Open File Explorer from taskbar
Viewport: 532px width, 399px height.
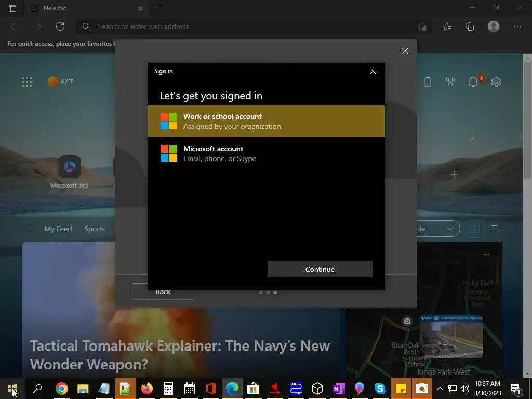pyautogui.click(x=83, y=389)
